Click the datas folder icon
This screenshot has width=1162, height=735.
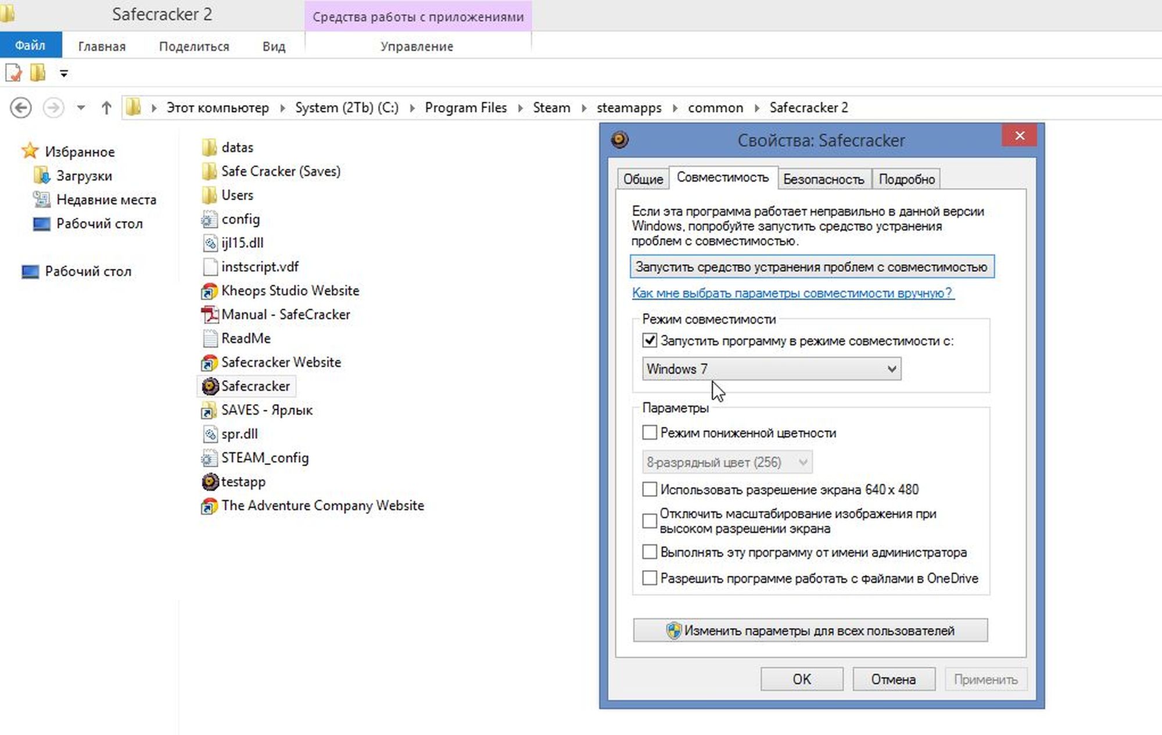click(x=209, y=147)
